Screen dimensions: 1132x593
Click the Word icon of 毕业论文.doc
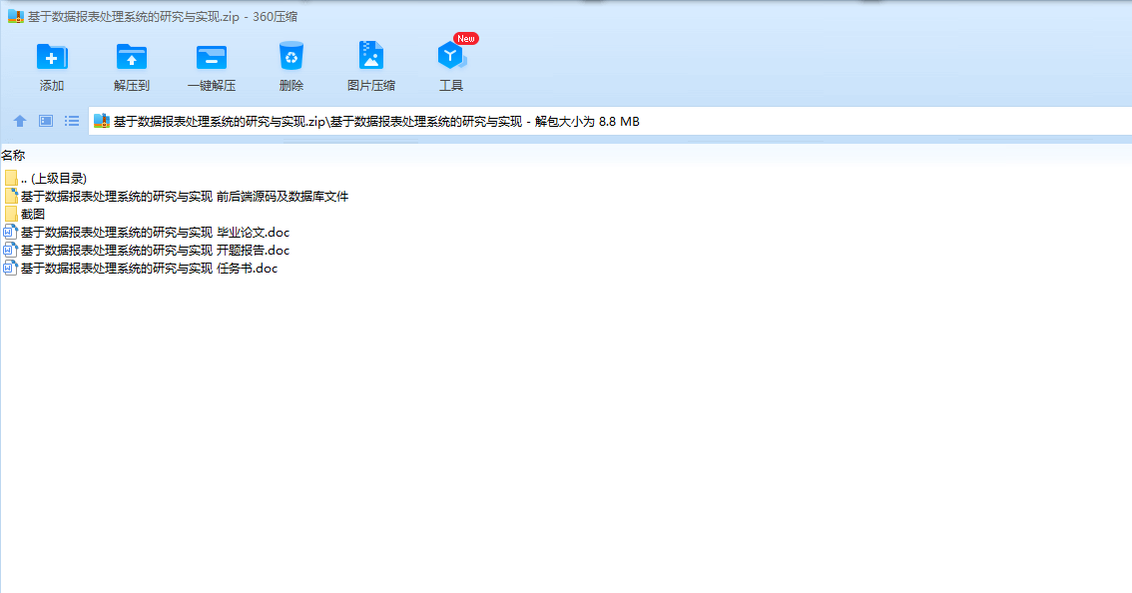point(10,232)
